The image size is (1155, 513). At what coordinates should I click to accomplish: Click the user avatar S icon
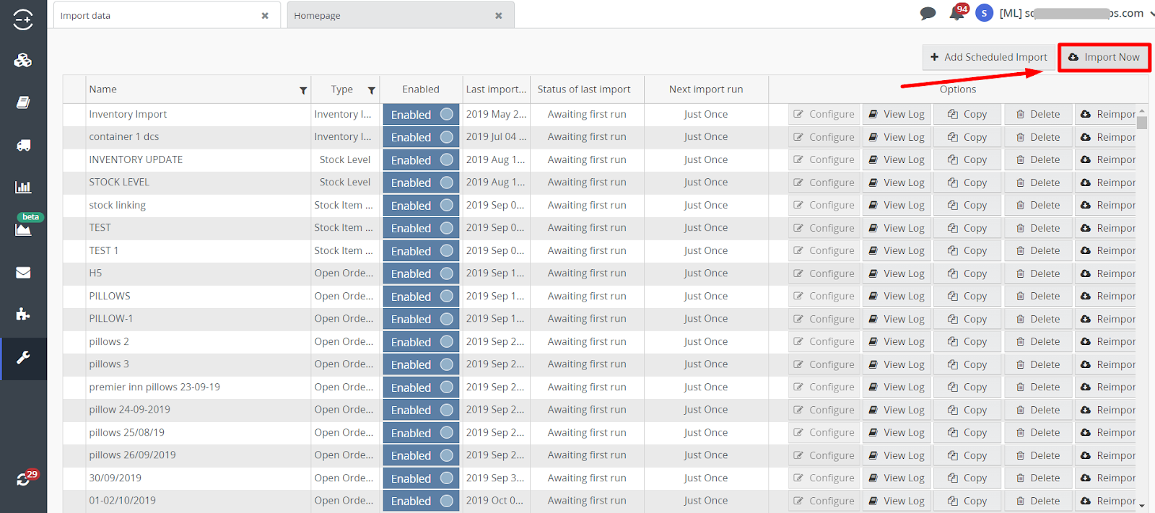984,13
